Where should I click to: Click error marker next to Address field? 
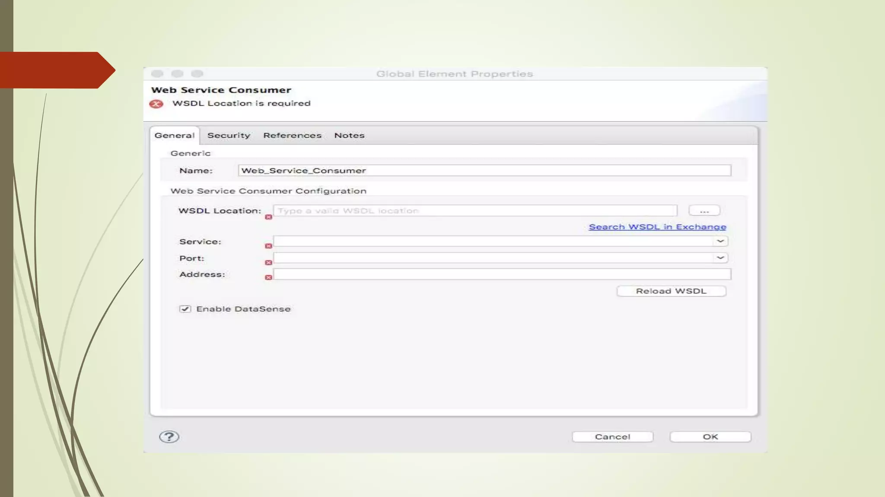[x=268, y=277]
